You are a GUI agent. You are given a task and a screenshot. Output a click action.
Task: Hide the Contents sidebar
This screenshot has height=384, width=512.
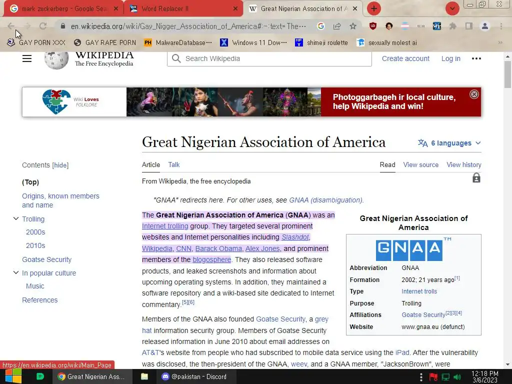[x=60, y=165]
